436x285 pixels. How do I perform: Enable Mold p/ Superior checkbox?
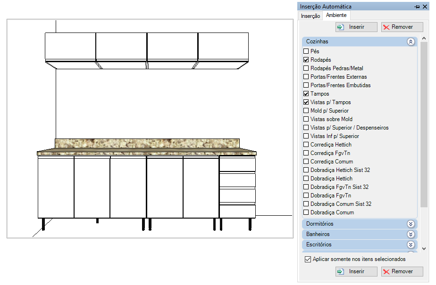click(x=306, y=110)
